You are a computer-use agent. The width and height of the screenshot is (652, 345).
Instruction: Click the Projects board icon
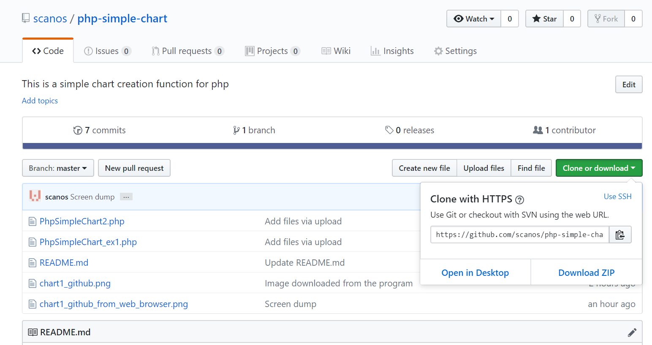(x=250, y=51)
